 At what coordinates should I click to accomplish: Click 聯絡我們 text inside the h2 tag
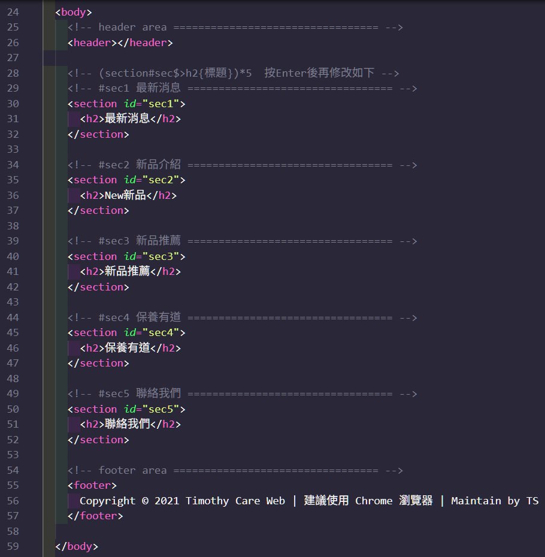click(x=127, y=424)
